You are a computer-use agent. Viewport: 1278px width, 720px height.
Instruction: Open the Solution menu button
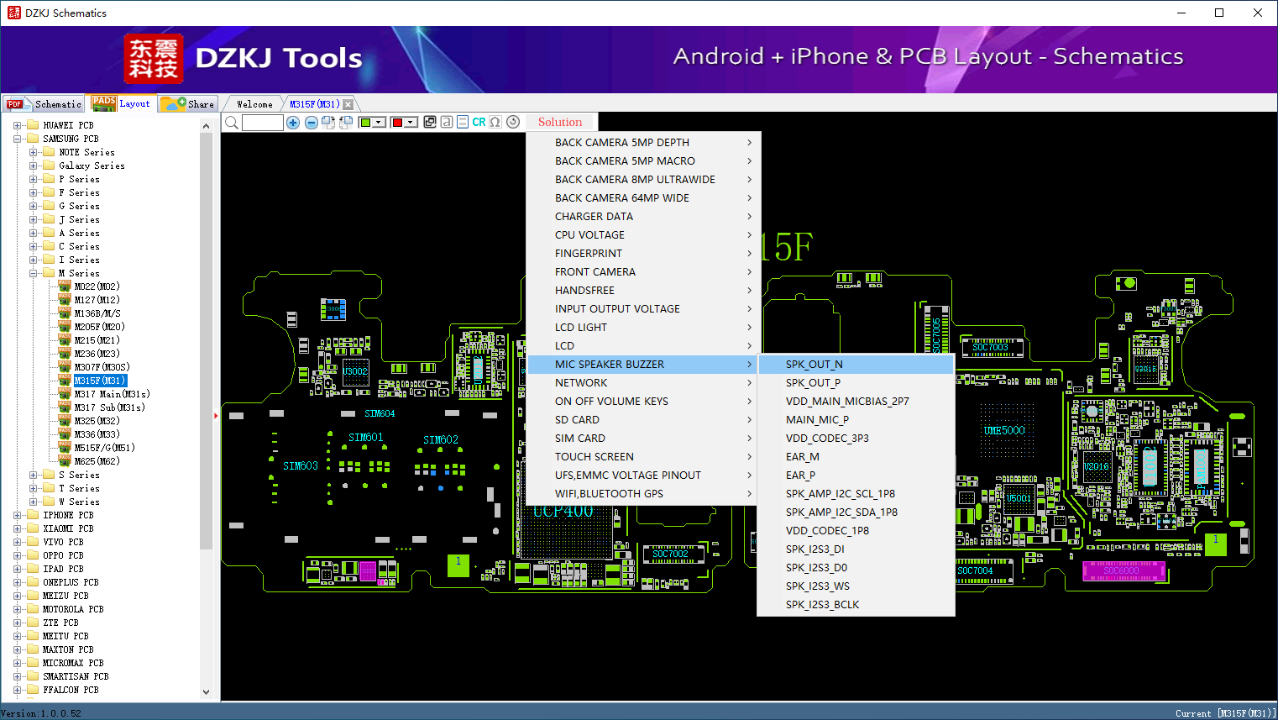(560, 122)
